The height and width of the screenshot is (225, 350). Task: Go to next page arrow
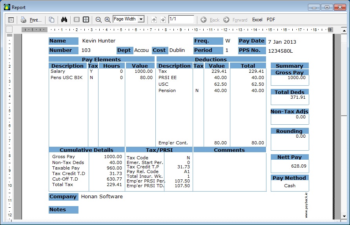(x=163, y=20)
